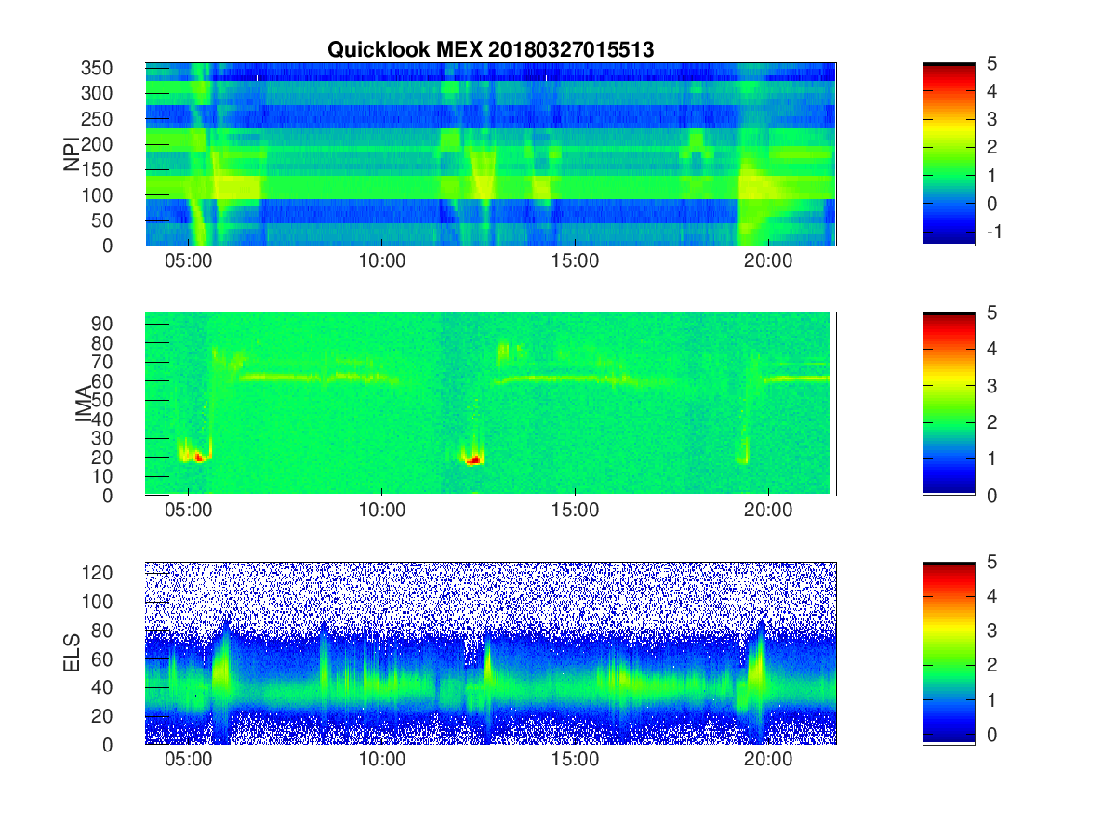Click the 20:00 time label under NPI panel
The image size is (1116, 837).
[768, 261]
